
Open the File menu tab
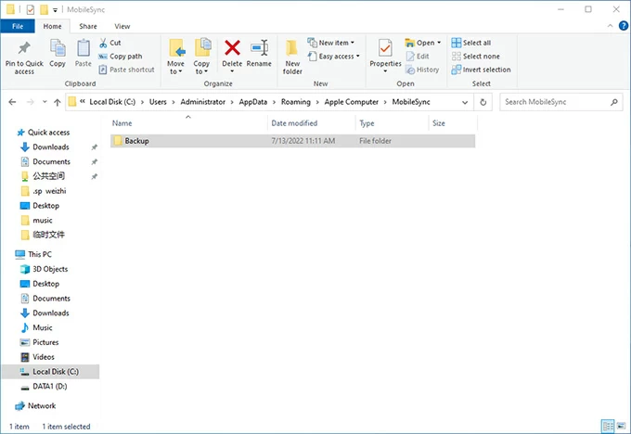coord(18,27)
